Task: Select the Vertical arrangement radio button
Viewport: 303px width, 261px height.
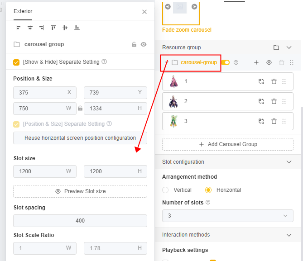Action: 165,190
